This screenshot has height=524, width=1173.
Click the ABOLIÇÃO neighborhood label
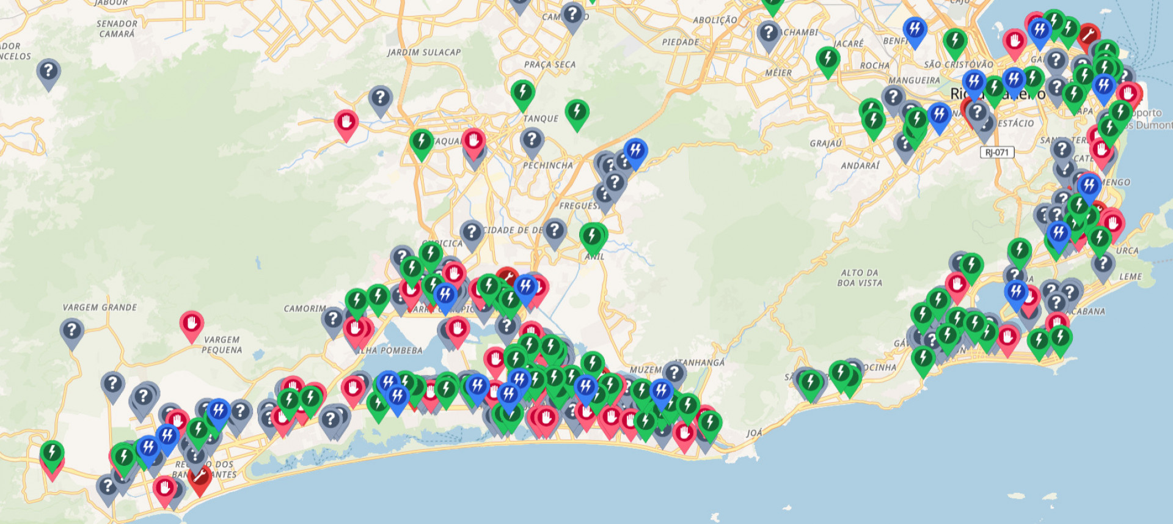click(715, 20)
